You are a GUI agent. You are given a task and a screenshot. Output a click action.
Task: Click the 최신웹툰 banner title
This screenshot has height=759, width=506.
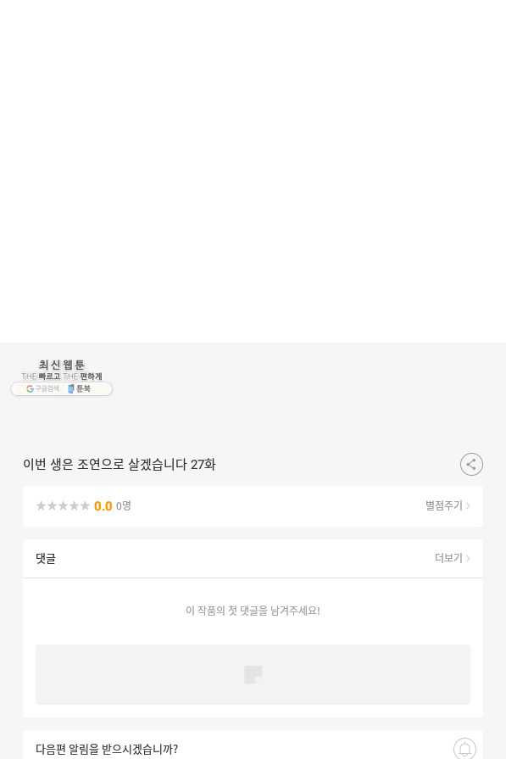(x=61, y=365)
